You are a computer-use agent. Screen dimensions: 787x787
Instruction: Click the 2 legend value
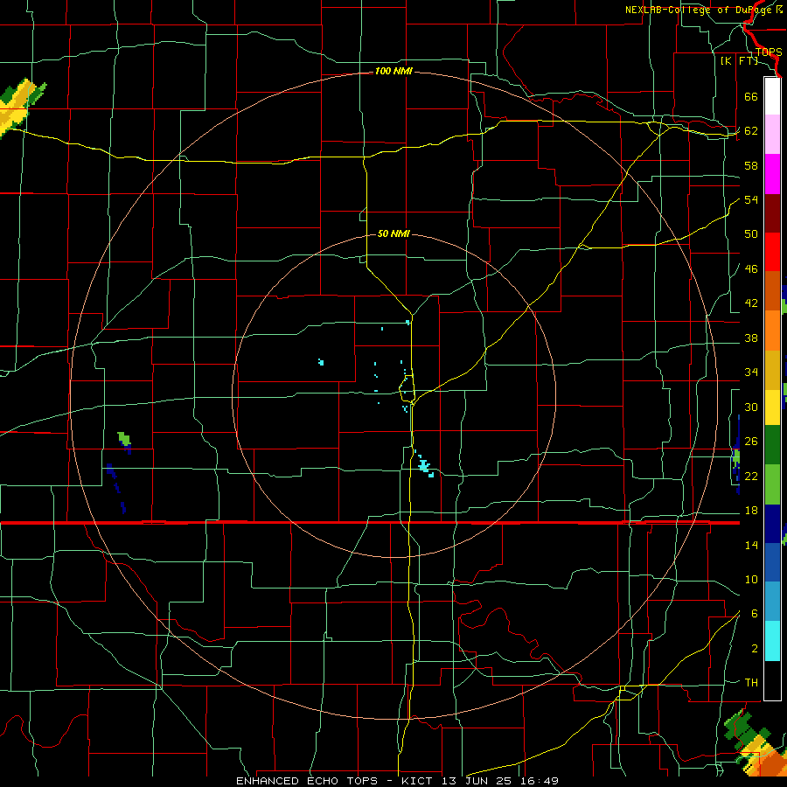pyautogui.click(x=754, y=649)
